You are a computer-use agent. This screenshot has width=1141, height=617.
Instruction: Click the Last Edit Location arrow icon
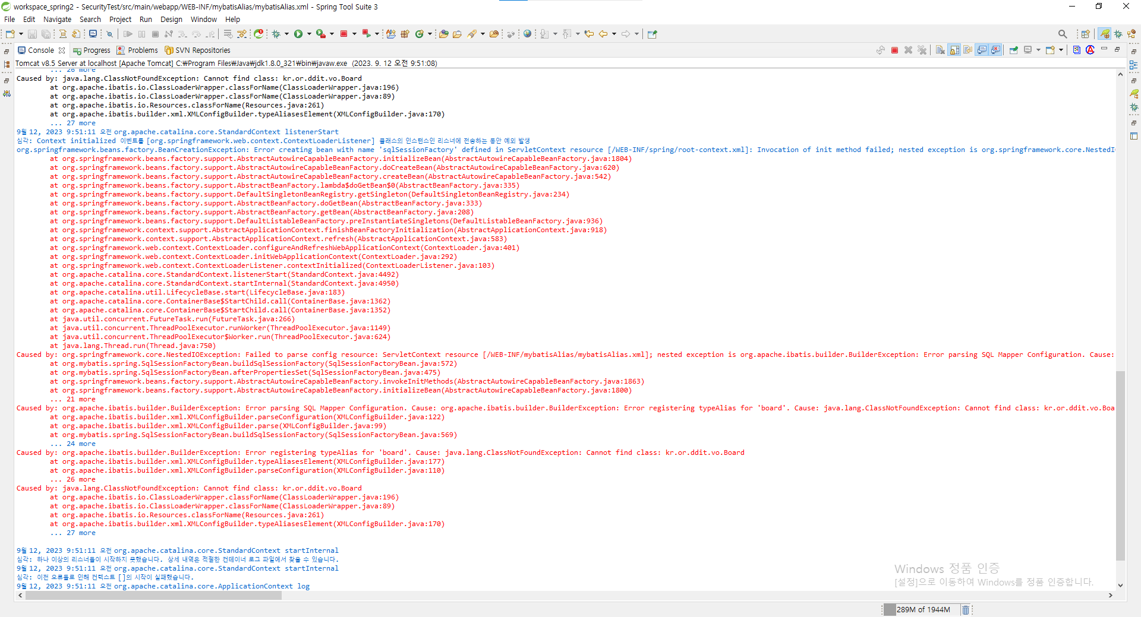(x=589, y=34)
